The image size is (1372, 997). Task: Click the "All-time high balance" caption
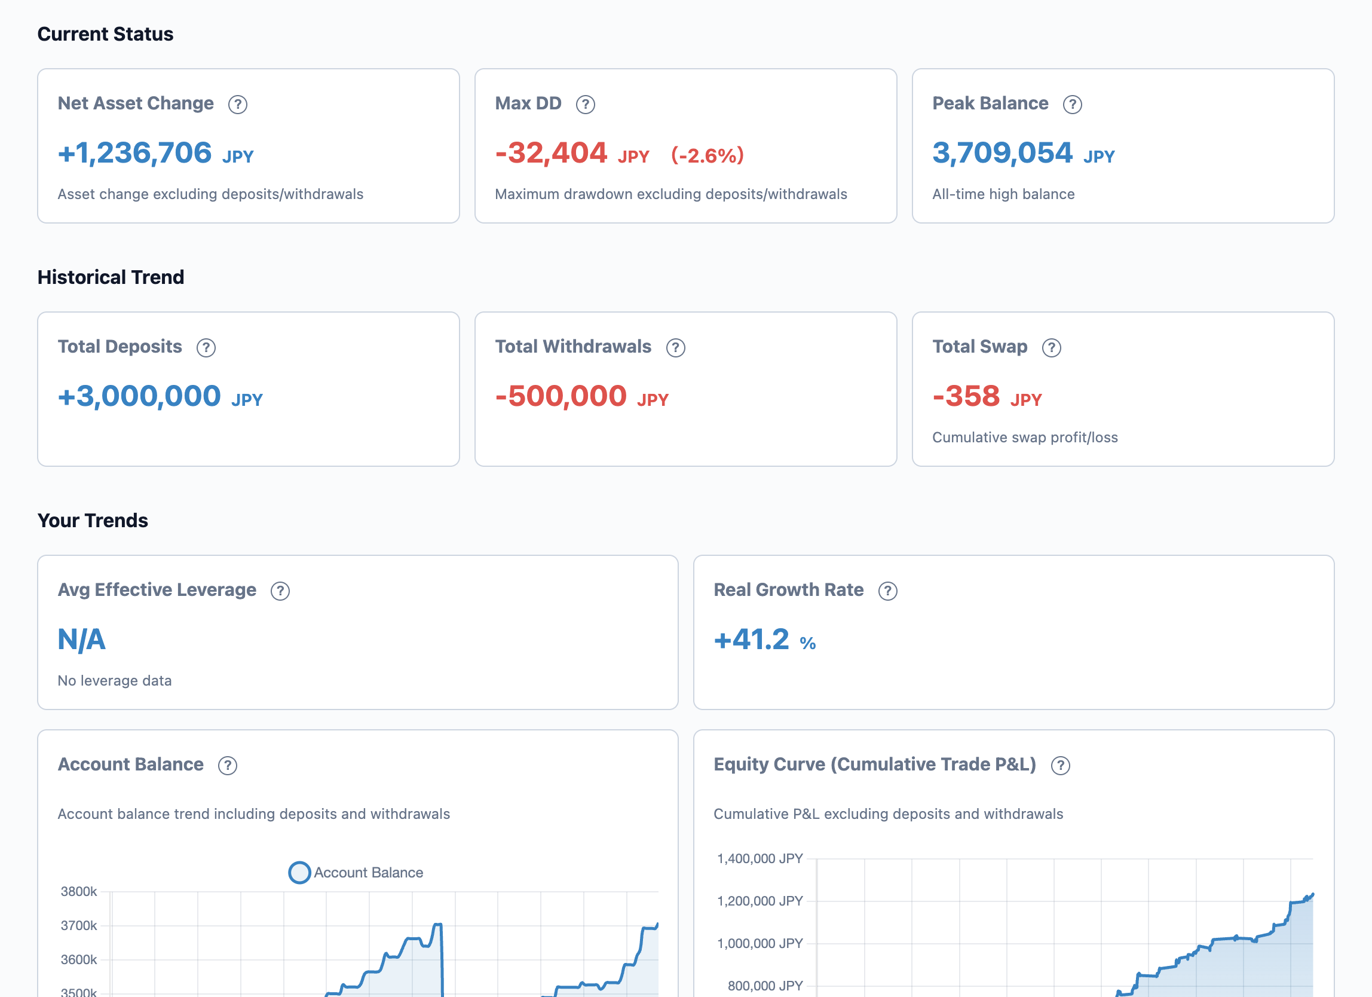coord(1003,194)
